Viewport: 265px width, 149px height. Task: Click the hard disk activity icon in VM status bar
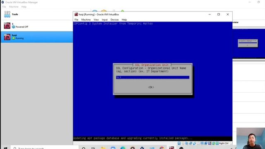click(179, 143)
